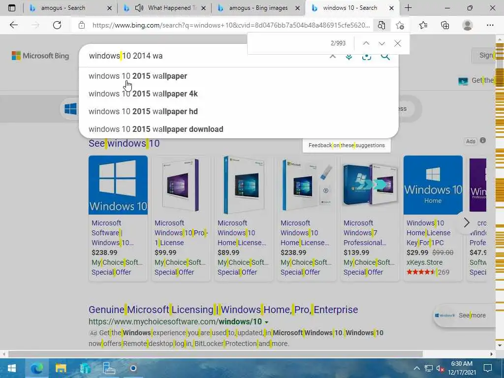The height and width of the screenshot is (378, 504).
Task: Go back to the previous page
Action: (x=13, y=25)
